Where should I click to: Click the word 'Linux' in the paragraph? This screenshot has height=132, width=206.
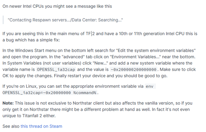coord(31,86)
